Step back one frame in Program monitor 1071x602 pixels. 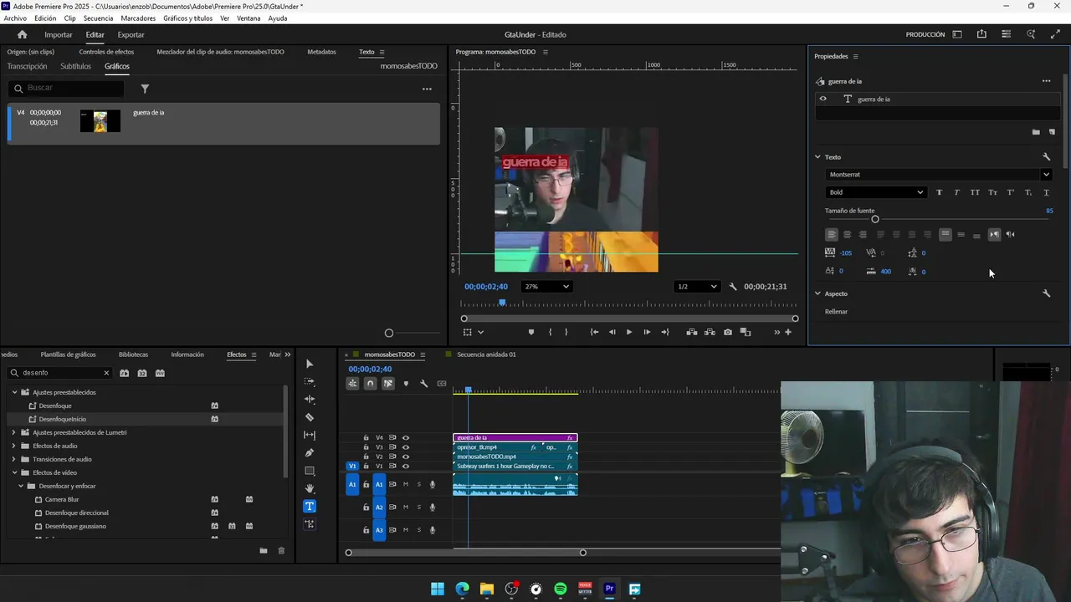tap(612, 332)
